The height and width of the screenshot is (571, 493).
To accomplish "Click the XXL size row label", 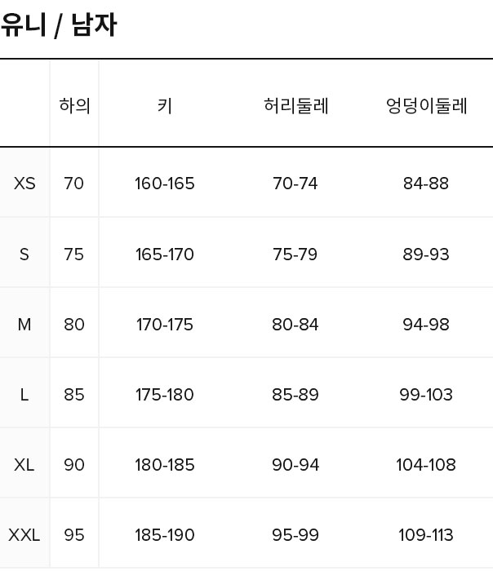I will [x=24, y=535].
